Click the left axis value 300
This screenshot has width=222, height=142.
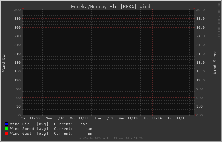17,28
